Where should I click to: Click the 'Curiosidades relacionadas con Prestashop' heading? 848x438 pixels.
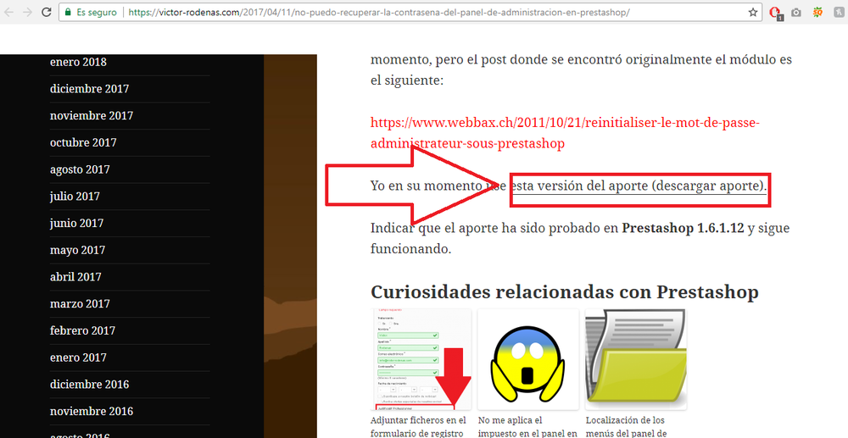coord(564,292)
